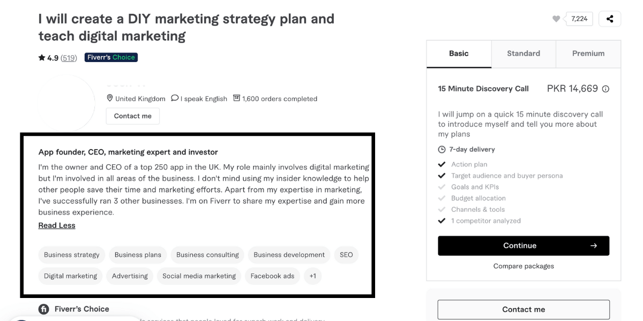643x321 pixels.
Task: Click the Digital marketing tag
Action: pyautogui.click(x=70, y=276)
